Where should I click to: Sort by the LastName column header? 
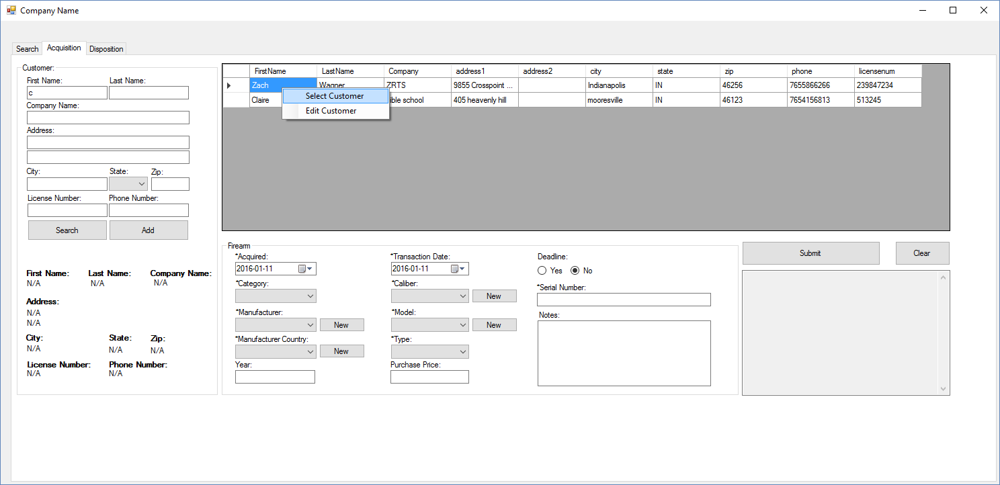[350, 71]
